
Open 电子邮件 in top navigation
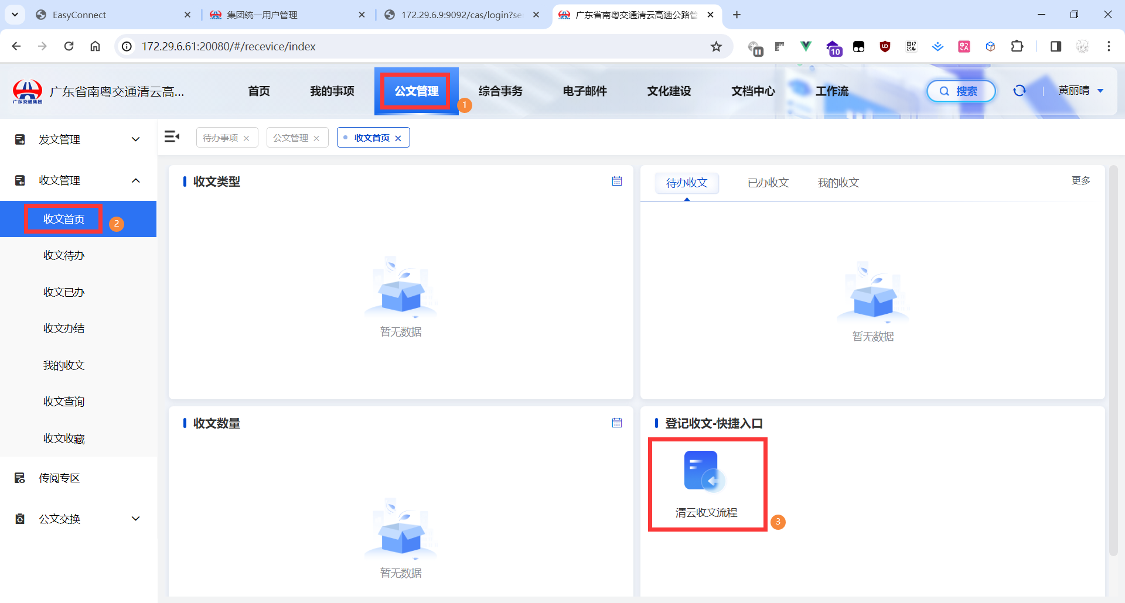coord(585,91)
